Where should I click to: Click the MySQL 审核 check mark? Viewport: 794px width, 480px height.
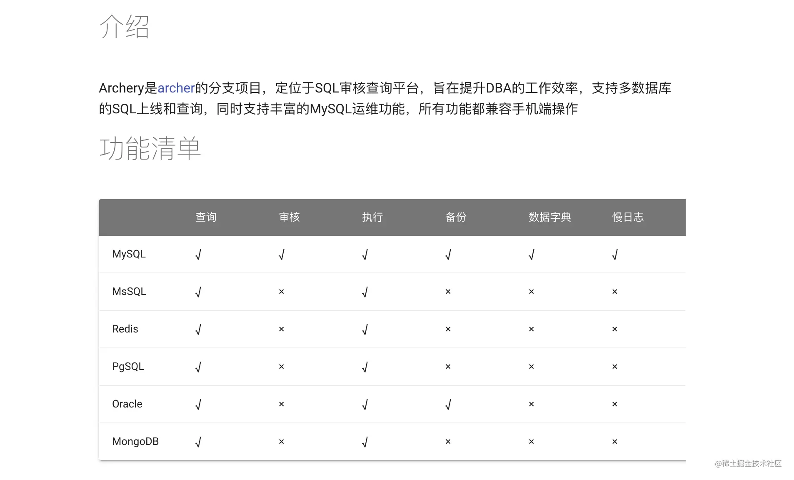click(282, 255)
